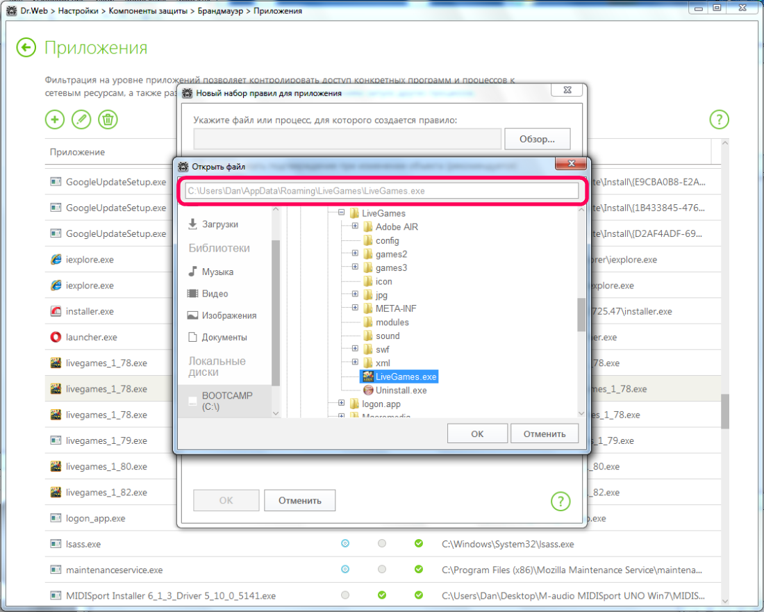Expand the META-INF folder
Viewport: 764px width, 612px height.
[x=355, y=308]
